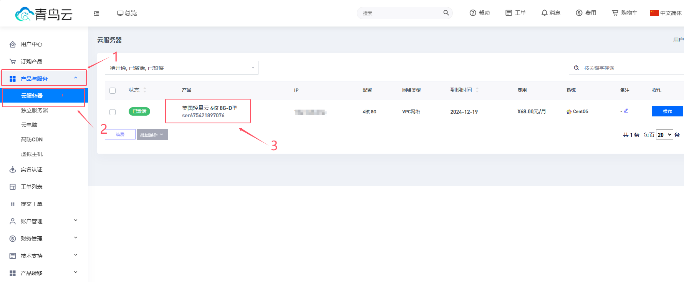The height and width of the screenshot is (282, 684).
Task: Open the 批量操作 dropdown
Action: pyautogui.click(x=152, y=134)
